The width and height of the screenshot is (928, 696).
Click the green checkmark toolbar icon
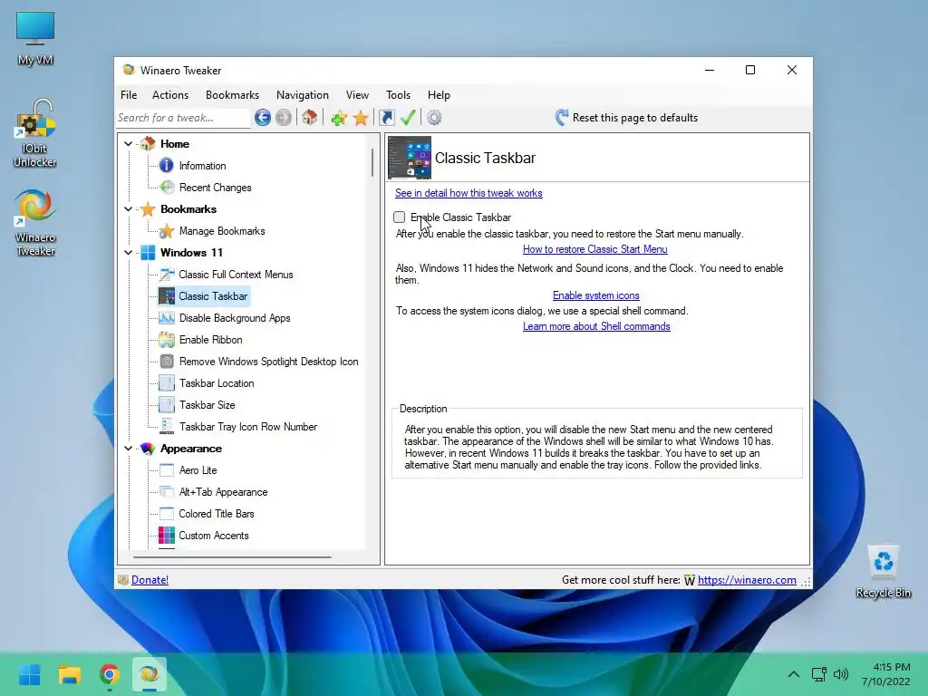(x=408, y=117)
